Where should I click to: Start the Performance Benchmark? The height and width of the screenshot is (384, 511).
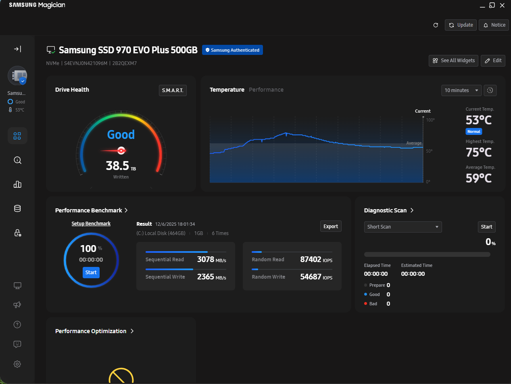[x=91, y=273]
